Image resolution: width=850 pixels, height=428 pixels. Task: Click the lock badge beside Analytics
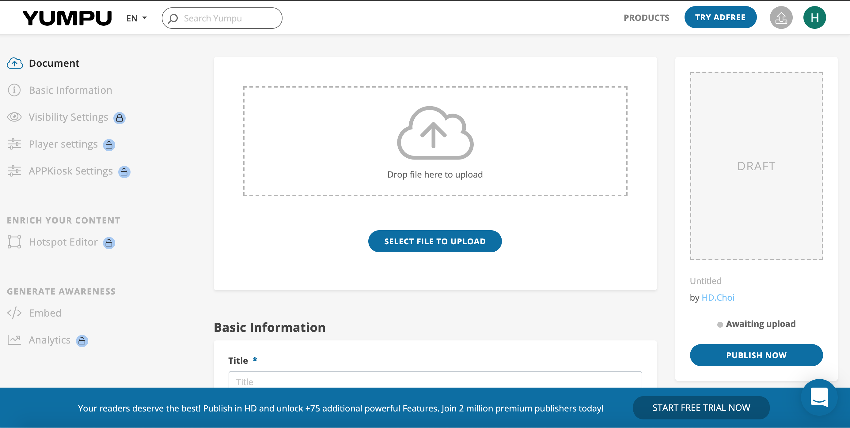pyautogui.click(x=82, y=341)
